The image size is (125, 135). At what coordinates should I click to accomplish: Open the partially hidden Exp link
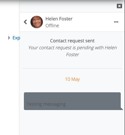coord(16,38)
